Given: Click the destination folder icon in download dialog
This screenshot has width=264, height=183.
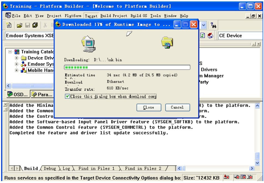Looking at the screenshot, I should [x=167, y=42].
